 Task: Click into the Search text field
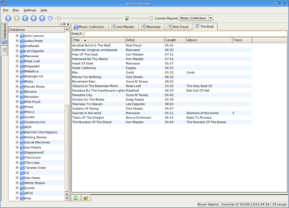pyautogui.click(x=185, y=34)
